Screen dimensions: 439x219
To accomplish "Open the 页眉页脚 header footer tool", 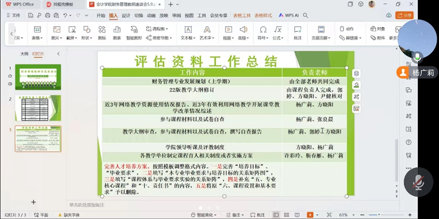I will click(x=321, y=33).
